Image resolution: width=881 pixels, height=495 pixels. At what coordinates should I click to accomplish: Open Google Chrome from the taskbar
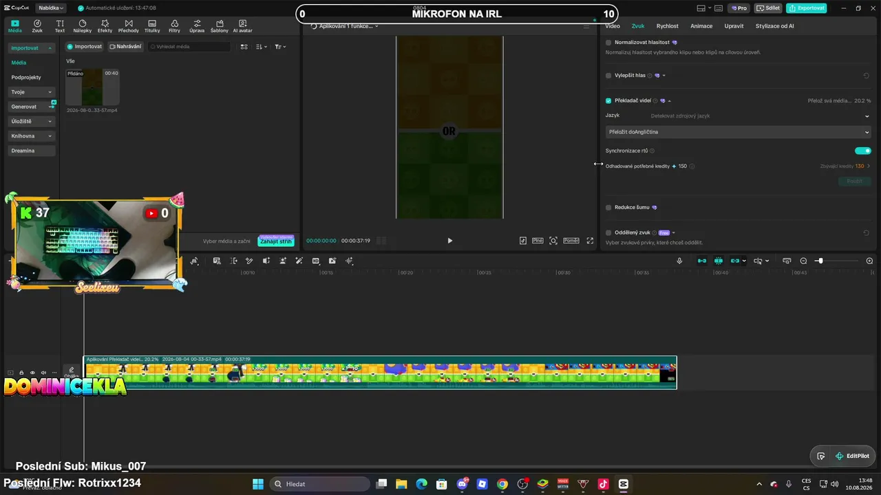point(502,484)
